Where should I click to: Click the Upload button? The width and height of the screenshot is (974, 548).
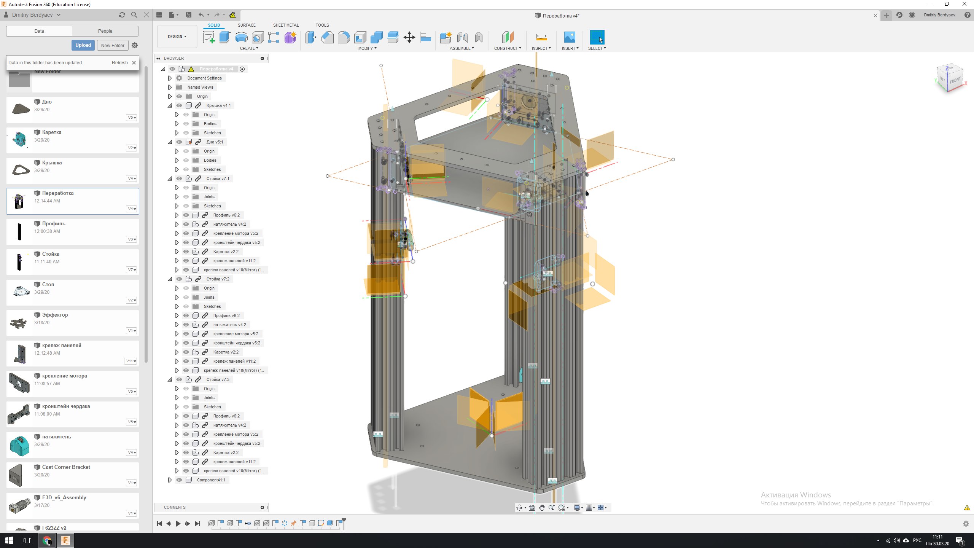click(x=83, y=45)
